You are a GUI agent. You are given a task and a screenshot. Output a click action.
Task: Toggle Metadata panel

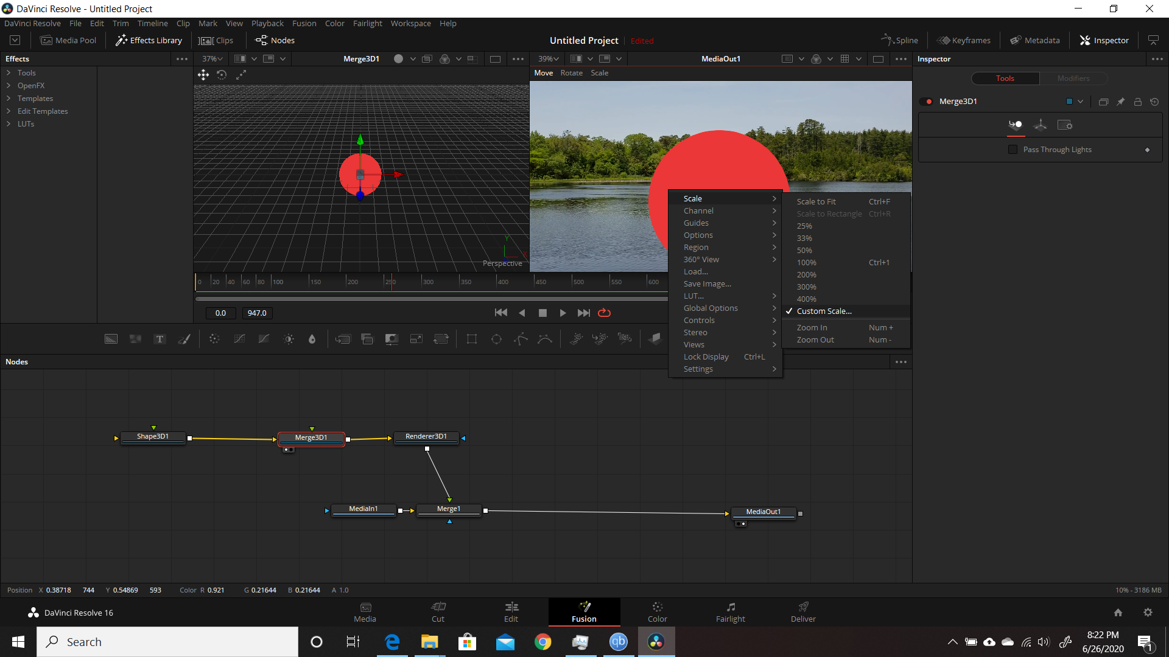(1035, 41)
